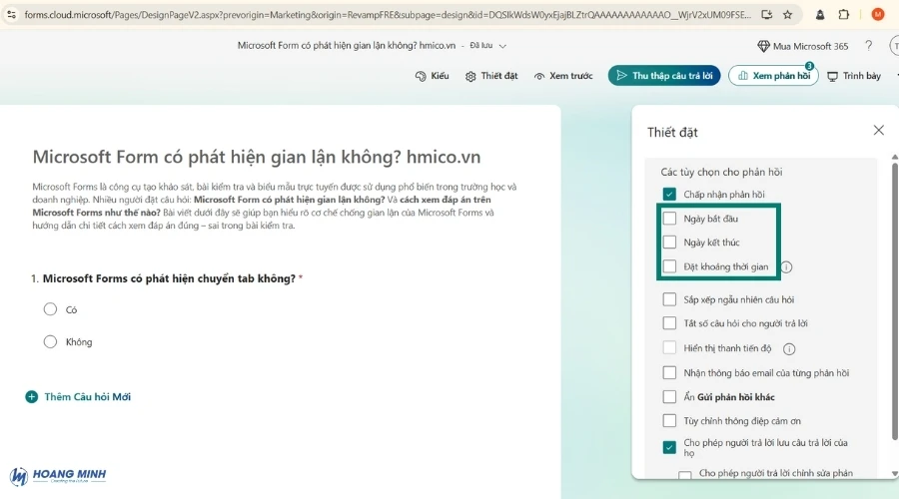Screen dimensions: 899x499
Task: Click info icon beside Hiển thị thanh tiến độ
Action: tap(789, 348)
